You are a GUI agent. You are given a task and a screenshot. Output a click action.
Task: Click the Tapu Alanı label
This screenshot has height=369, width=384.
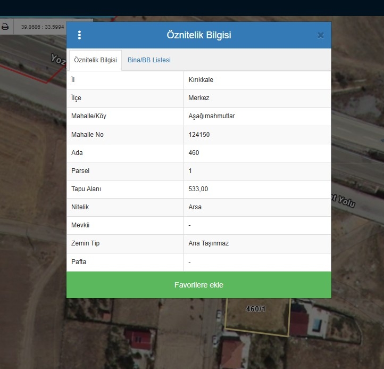tap(86, 189)
